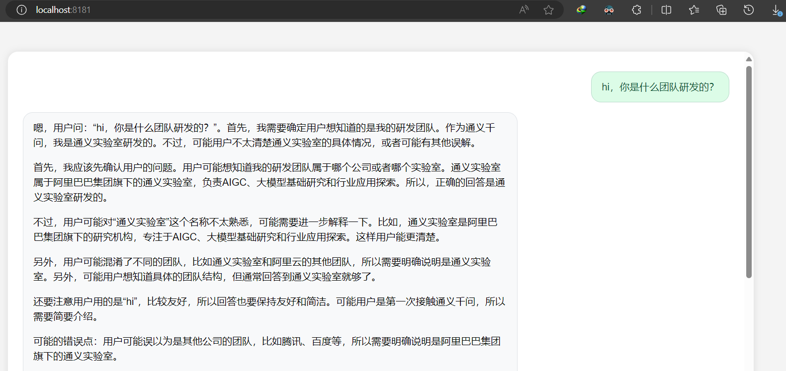Click the paragraph starting '可能的错误点'

267,349
